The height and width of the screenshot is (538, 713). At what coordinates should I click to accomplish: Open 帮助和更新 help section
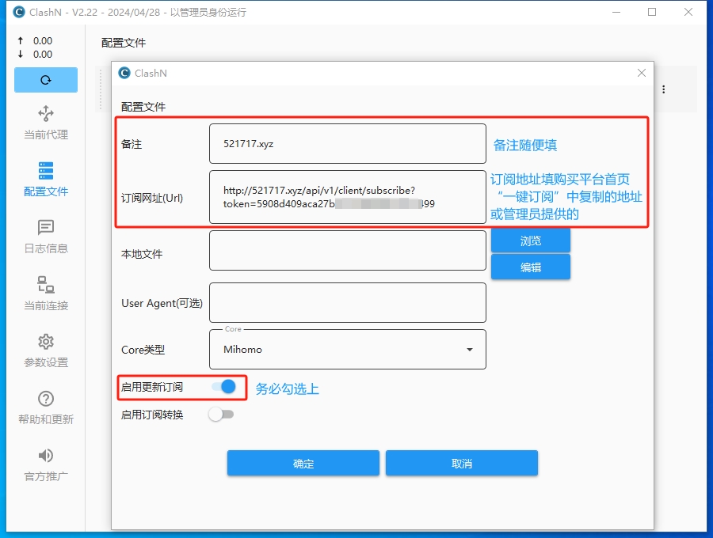pos(45,407)
